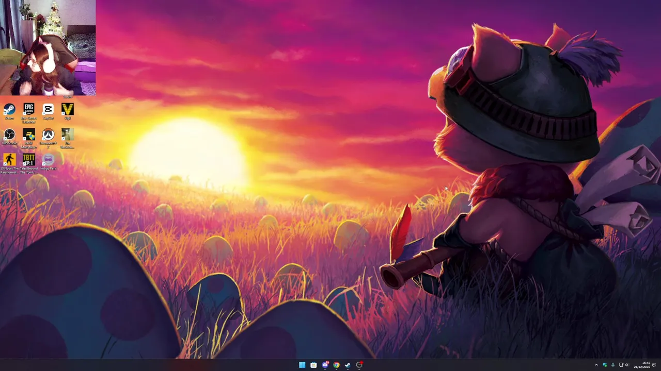
Task: Select the OBS Studio desktop shortcut
Action: pyautogui.click(x=9, y=137)
